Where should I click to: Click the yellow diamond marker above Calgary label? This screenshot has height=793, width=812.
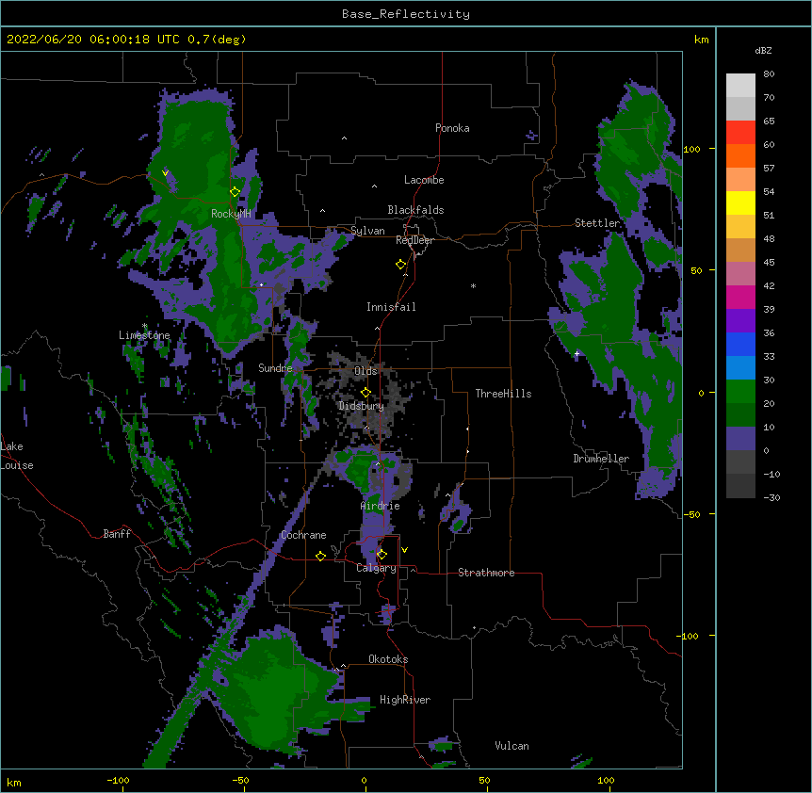click(x=382, y=555)
